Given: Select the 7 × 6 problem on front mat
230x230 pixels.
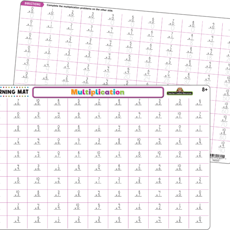Looking at the screenshot, I should pos(17,102).
